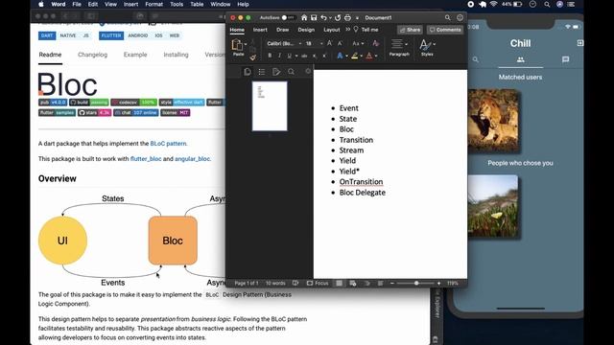The height and width of the screenshot is (345, 614).
Task: Open the Layout ribbon tab
Action: [x=332, y=30]
